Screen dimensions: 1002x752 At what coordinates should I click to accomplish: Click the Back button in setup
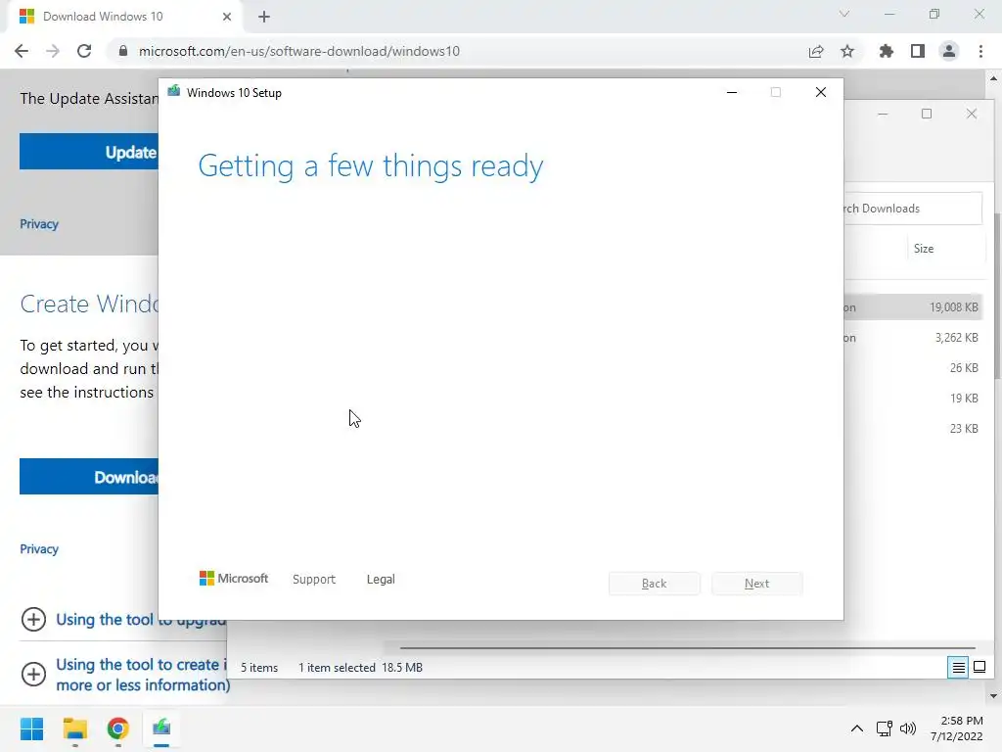point(655,584)
